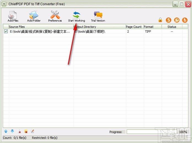Click the Status column header
The image size is (192, 143).
coord(172,27)
